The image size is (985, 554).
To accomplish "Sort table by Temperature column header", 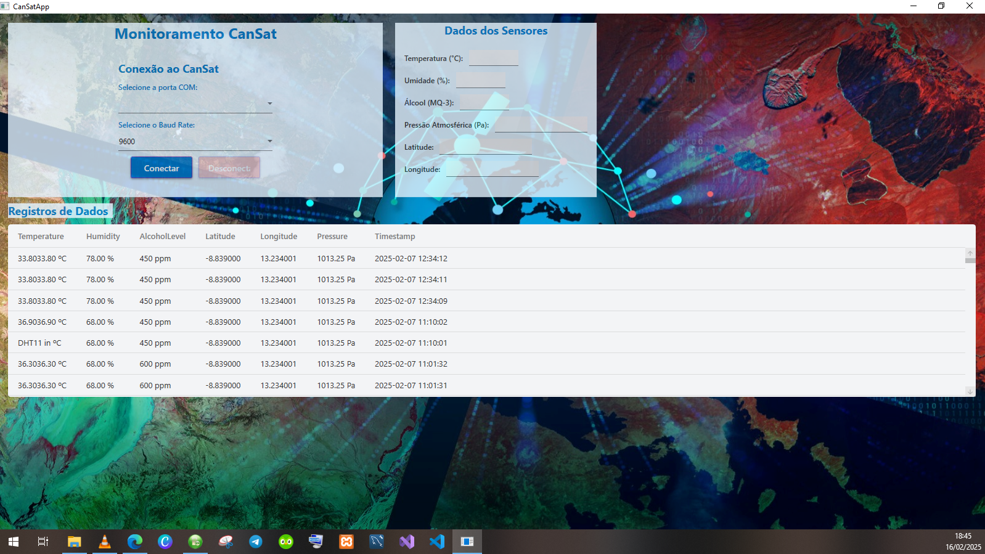I will pos(41,237).
